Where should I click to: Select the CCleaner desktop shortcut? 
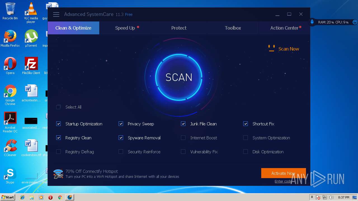pyautogui.click(x=10, y=148)
